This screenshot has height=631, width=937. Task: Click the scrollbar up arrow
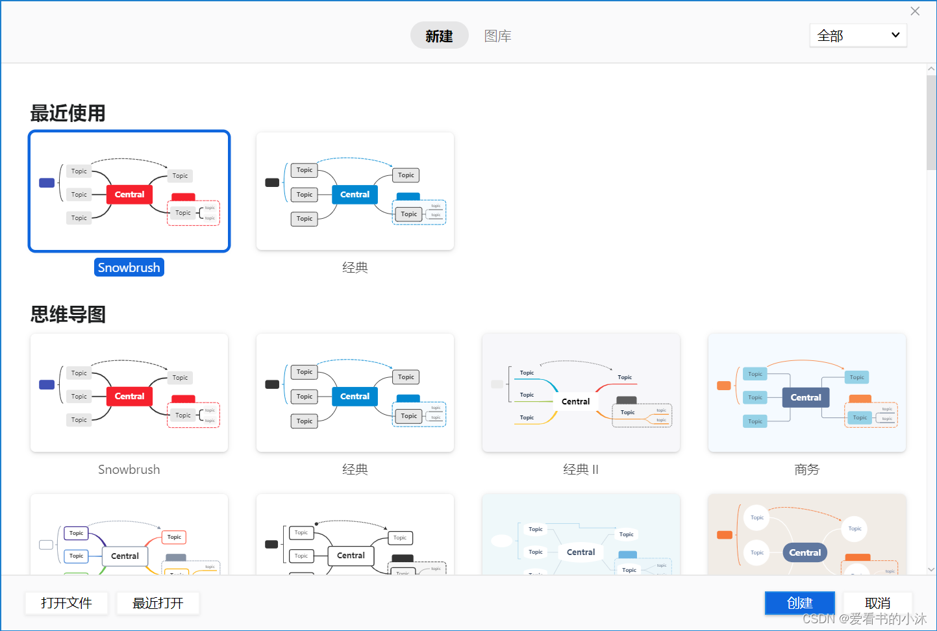tap(931, 69)
